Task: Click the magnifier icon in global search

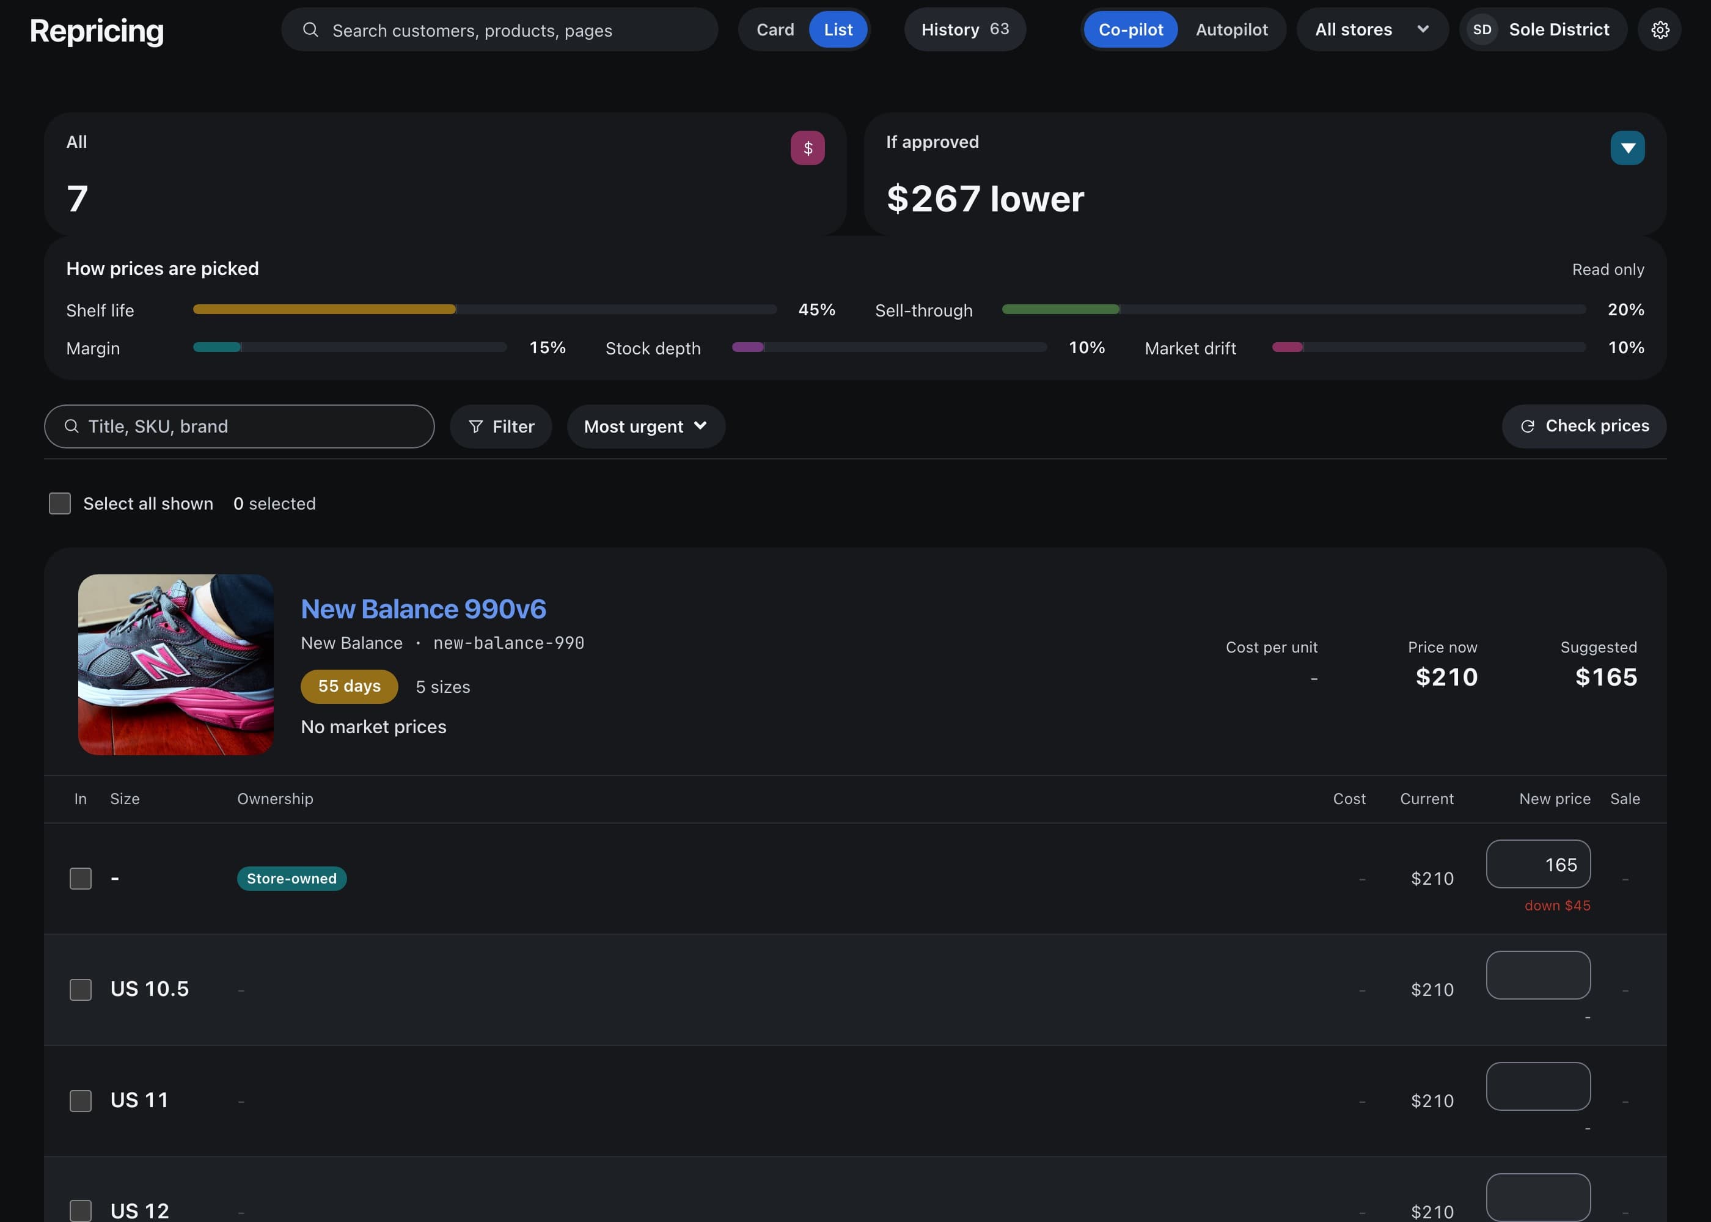Action: click(x=310, y=29)
